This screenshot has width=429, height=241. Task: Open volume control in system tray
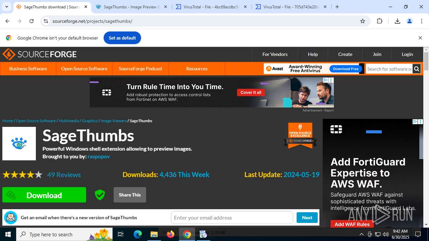(386, 234)
